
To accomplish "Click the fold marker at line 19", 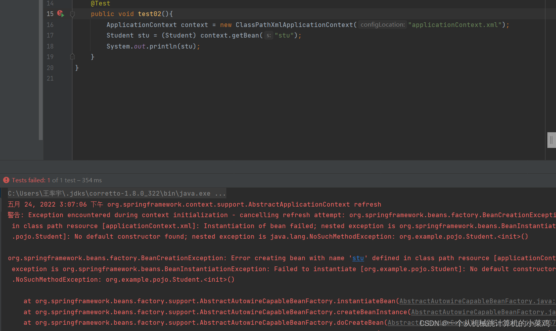I will pyautogui.click(x=72, y=57).
